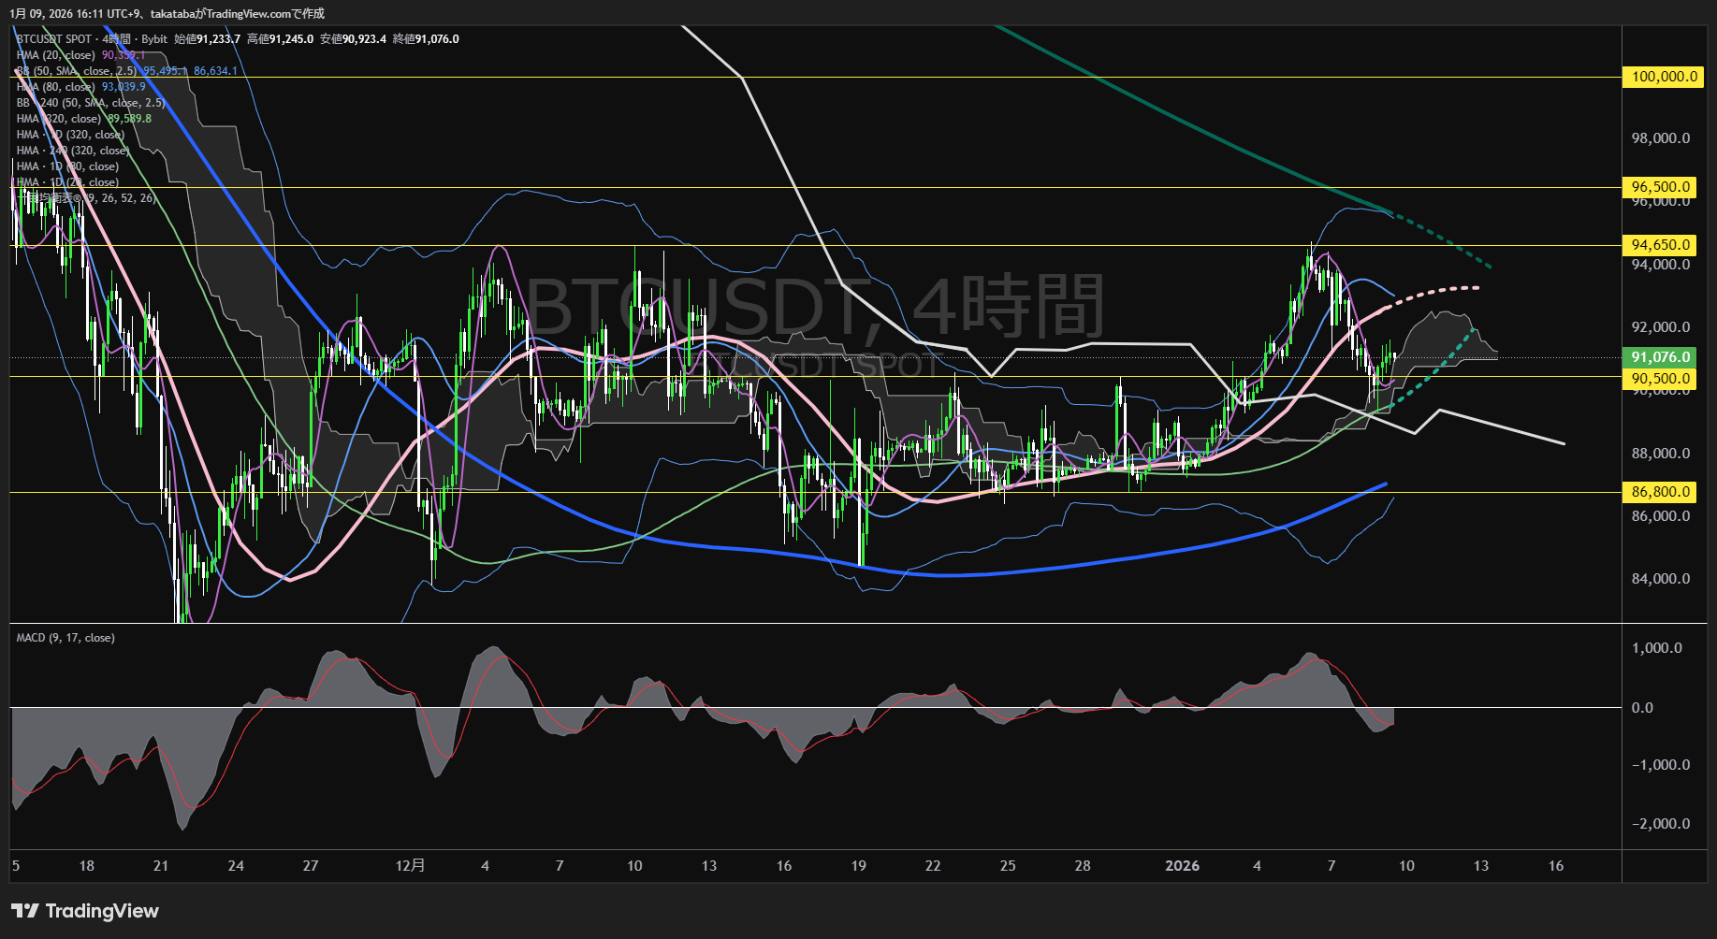Image resolution: width=1717 pixels, height=939 pixels.
Task: Click the HMA (320, close) legend entry
Action: pyautogui.click(x=59, y=119)
